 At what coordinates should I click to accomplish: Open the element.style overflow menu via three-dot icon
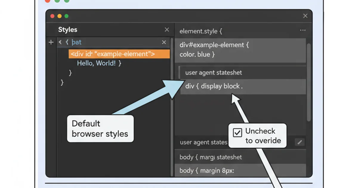click(303, 30)
